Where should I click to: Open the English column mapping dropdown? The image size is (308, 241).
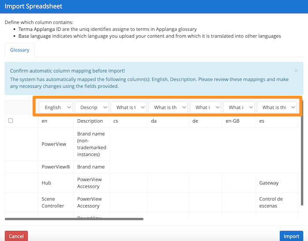pyautogui.click(x=56, y=107)
